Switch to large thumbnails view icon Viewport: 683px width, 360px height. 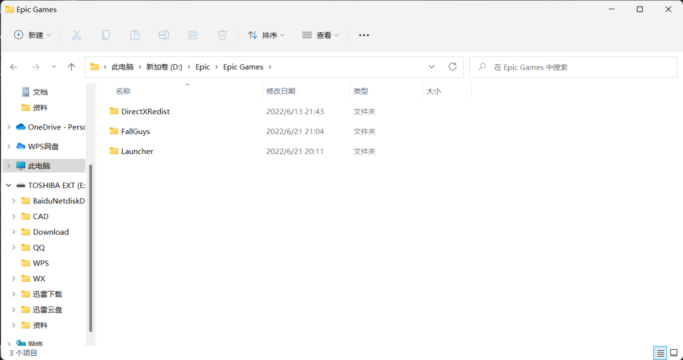[x=674, y=354]
